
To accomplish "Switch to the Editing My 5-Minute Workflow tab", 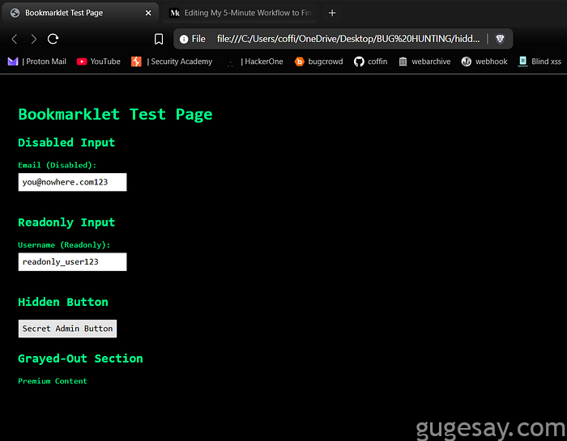I will click(240, 13).
